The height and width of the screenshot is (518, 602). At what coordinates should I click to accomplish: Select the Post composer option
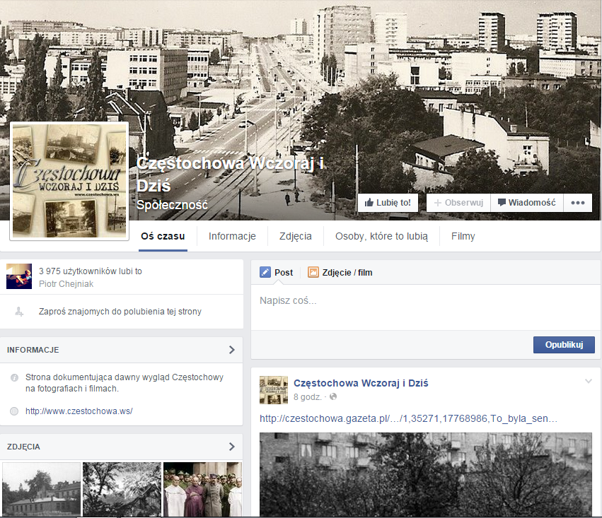(x=277, y=273)
